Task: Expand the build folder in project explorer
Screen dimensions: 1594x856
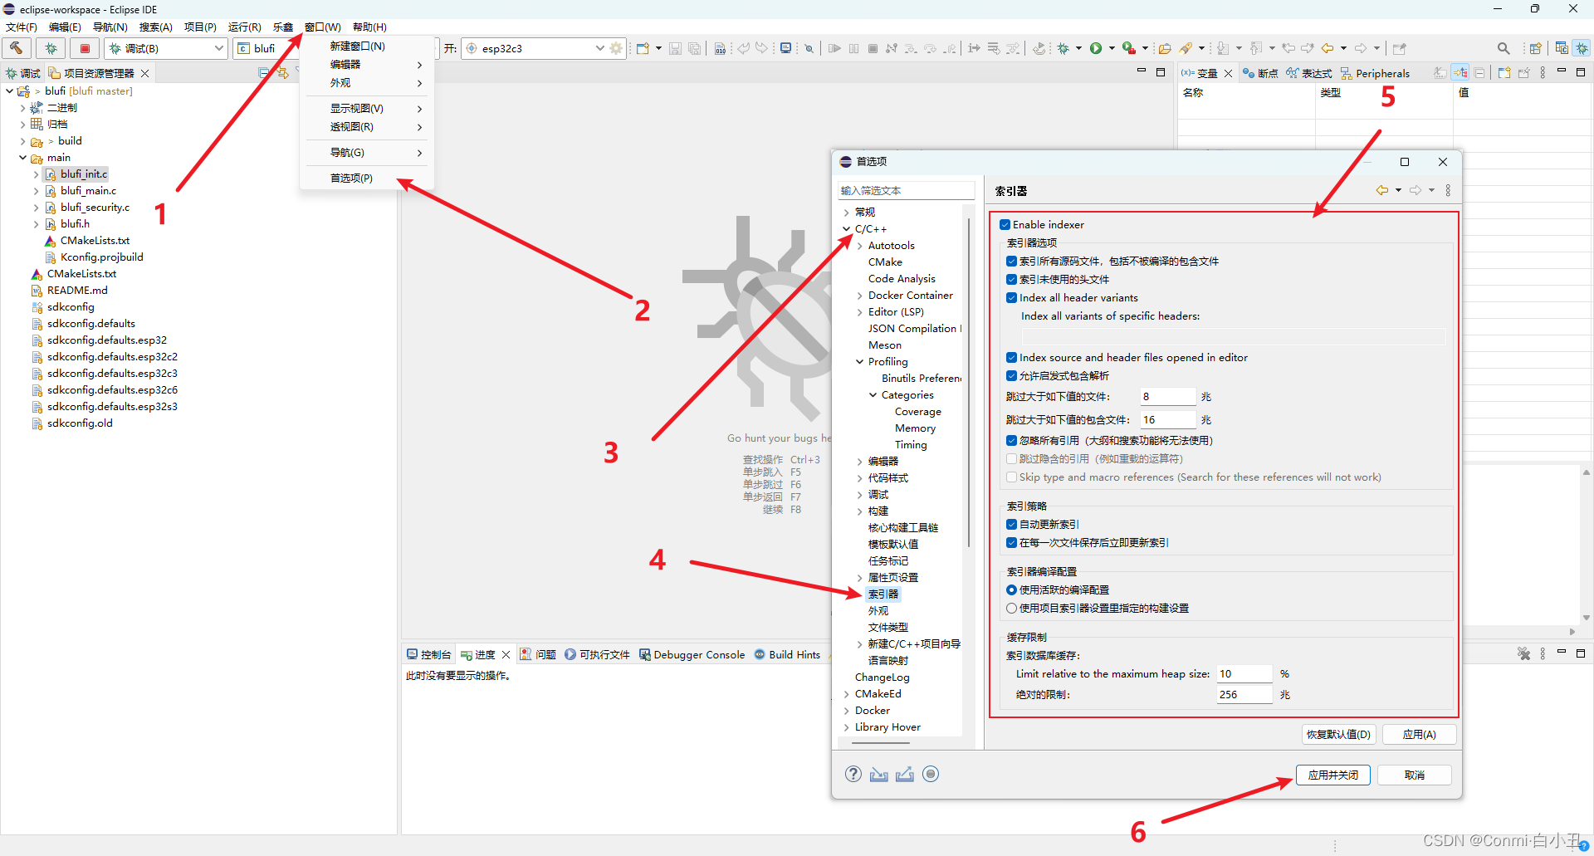Action: coord(22,140)
